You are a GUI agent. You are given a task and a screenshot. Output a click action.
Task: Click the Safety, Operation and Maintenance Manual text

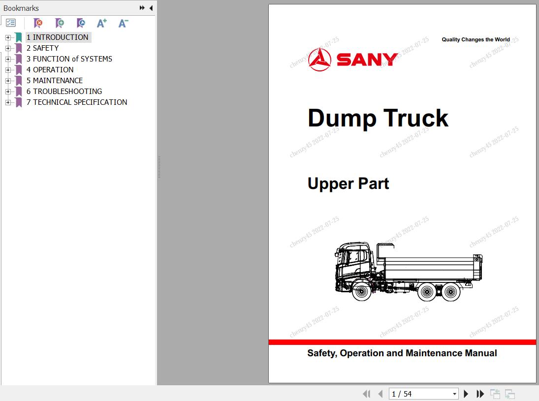coord(402,353)
